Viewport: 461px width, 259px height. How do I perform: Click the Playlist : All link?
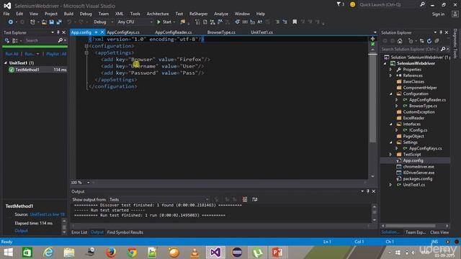coord(56,54)
